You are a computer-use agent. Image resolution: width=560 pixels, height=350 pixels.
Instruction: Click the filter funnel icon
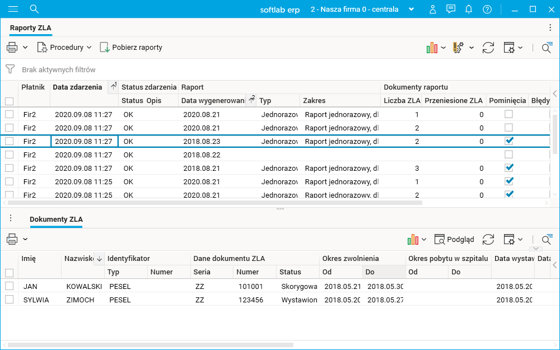pos(10,69)
